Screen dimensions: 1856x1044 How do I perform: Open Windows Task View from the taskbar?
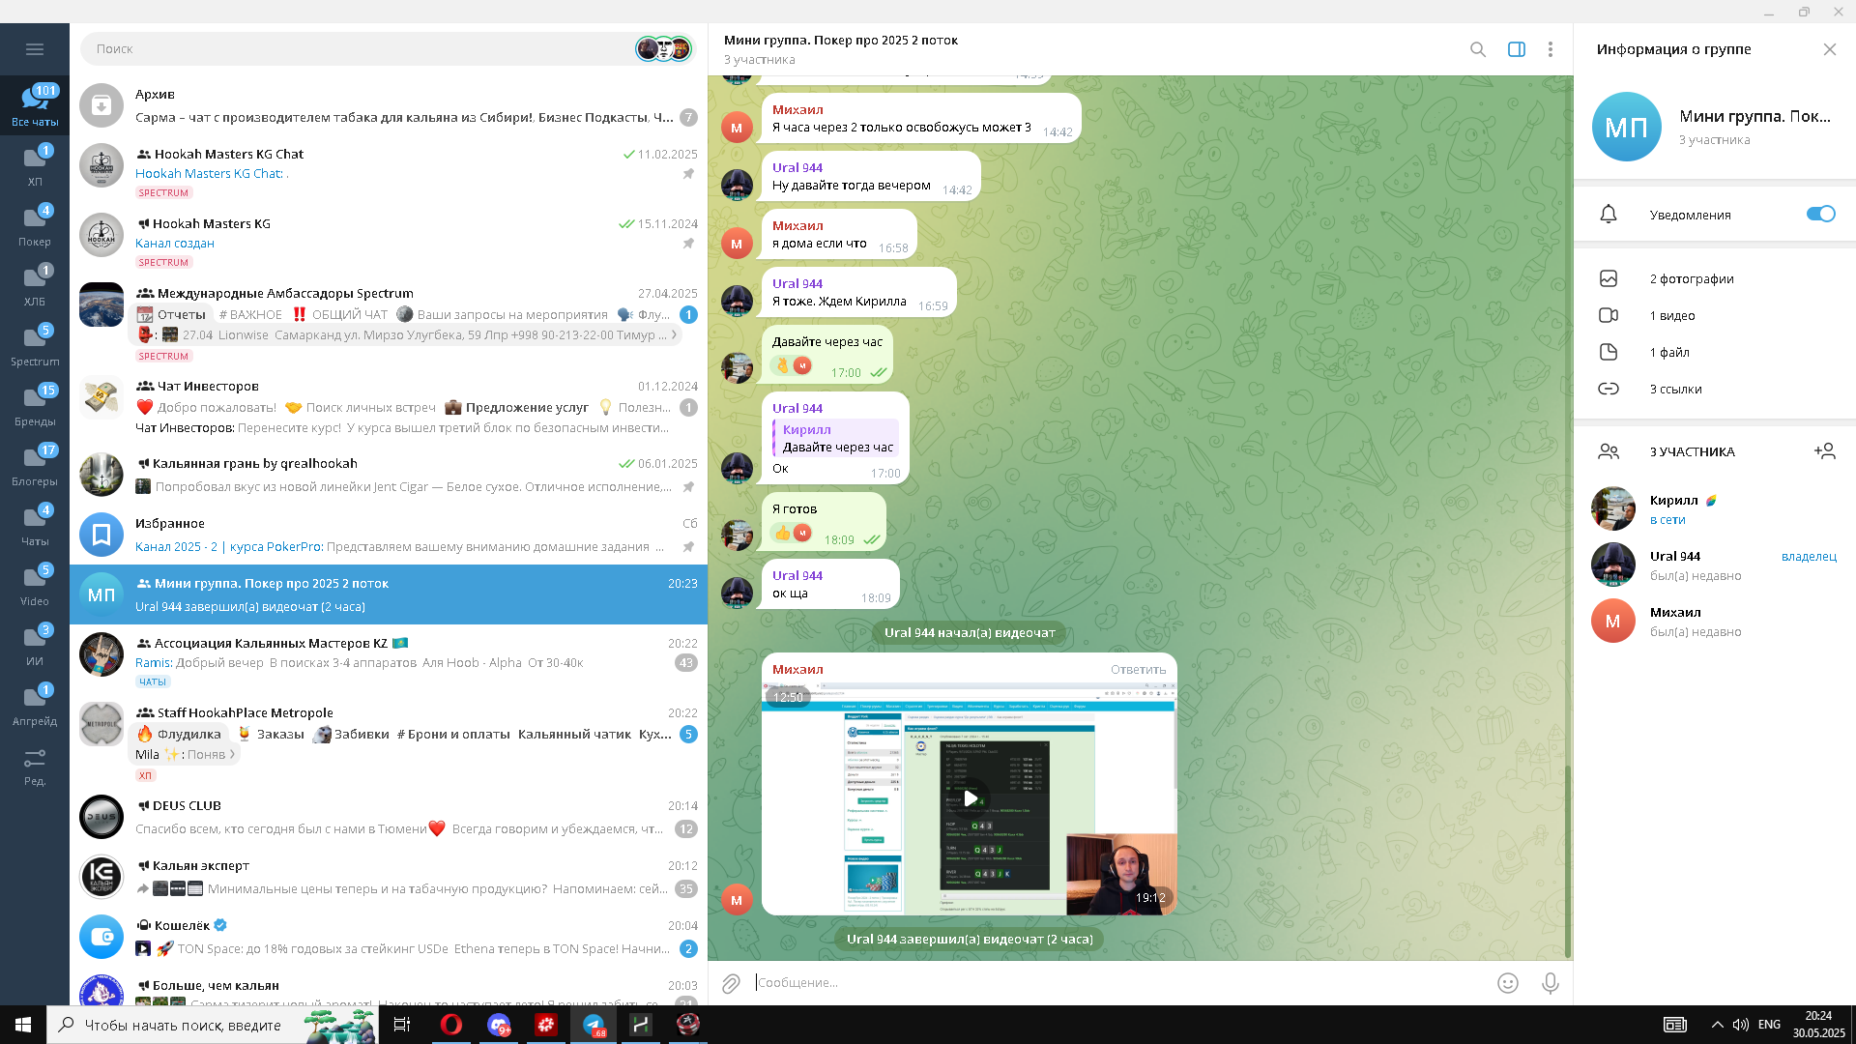(x=402, y=1025)
